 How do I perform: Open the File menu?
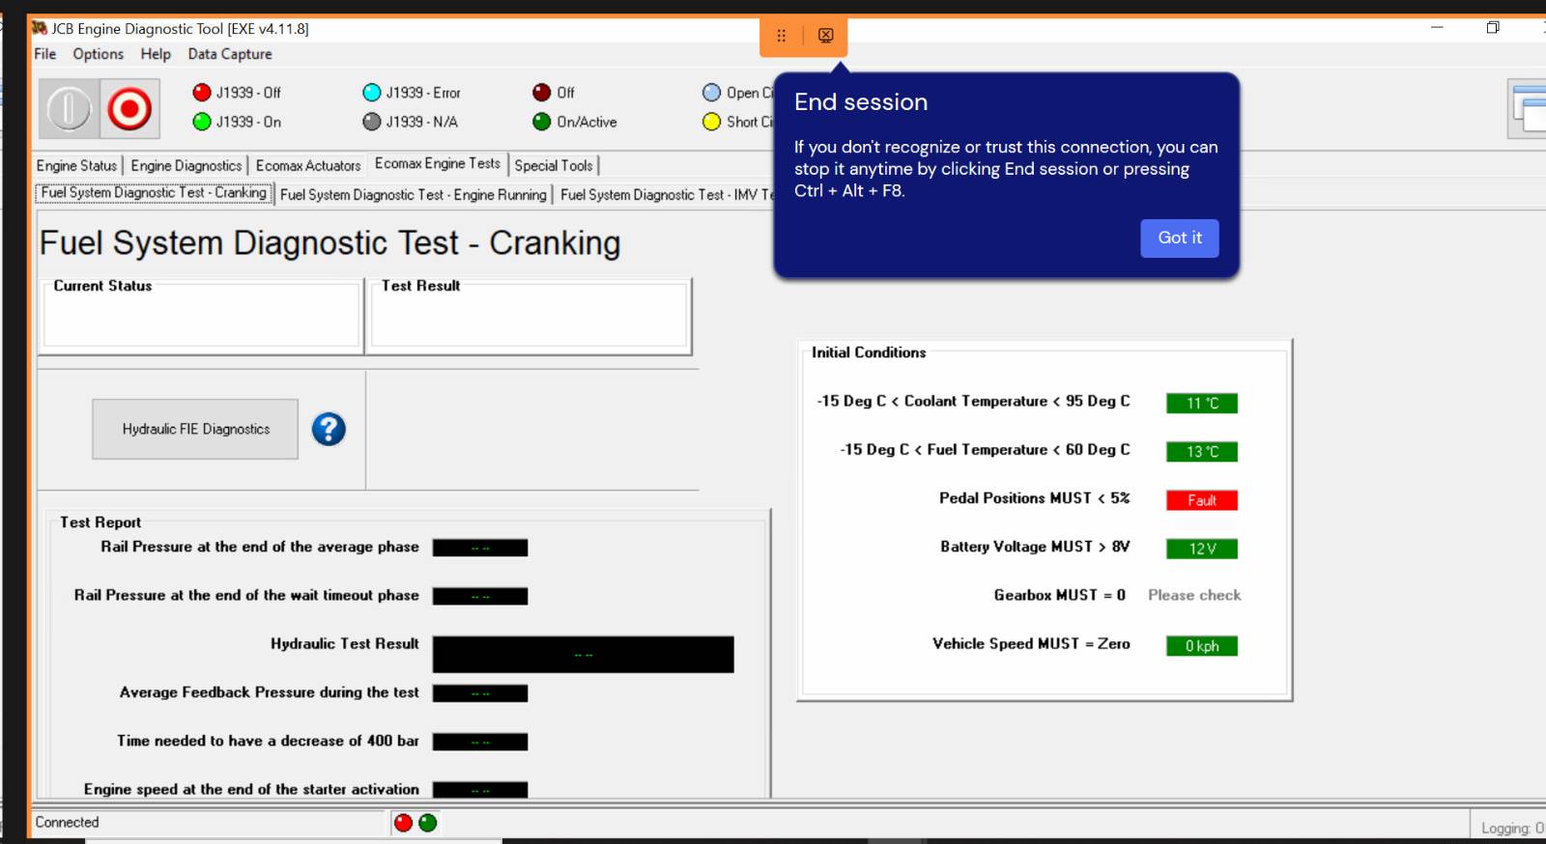pos(44,54)
